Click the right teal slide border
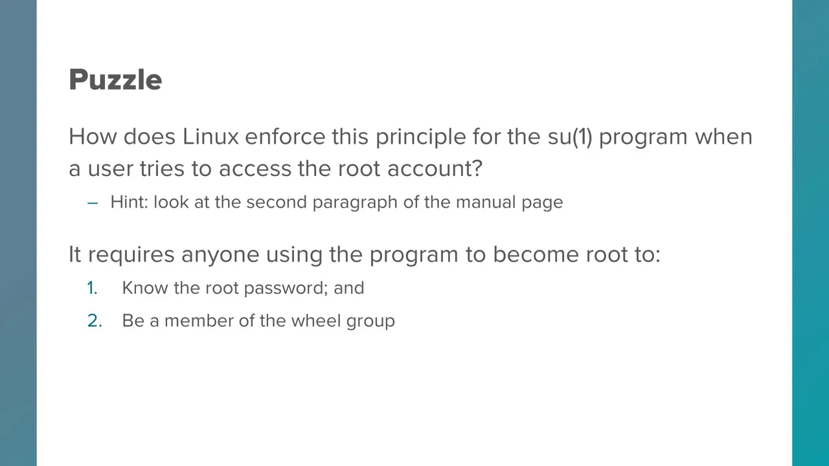 click(x=810, y=233)
